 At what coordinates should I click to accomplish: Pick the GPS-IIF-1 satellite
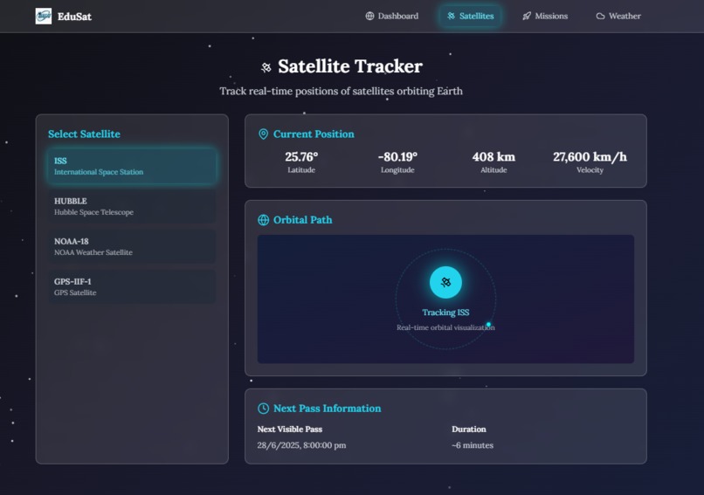(132, 286)
